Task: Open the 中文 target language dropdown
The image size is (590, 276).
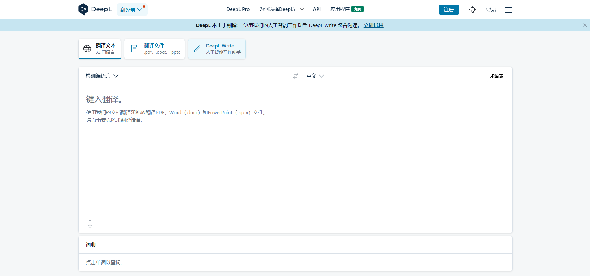Action: [315, 76]
